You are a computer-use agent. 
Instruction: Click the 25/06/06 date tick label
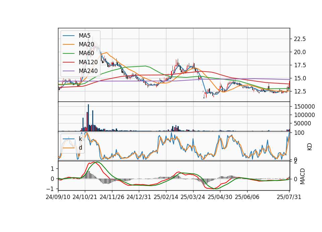click(247, 197)
